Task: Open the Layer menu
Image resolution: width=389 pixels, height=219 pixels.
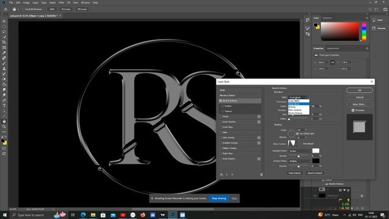Action: click(35, 2)
